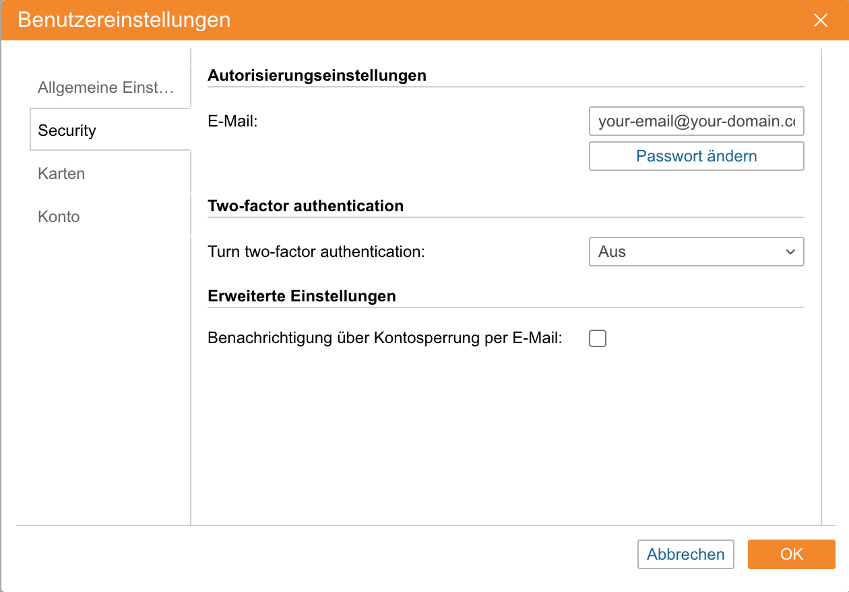
Task: Click the E-Mail field label
Action: 233,122
